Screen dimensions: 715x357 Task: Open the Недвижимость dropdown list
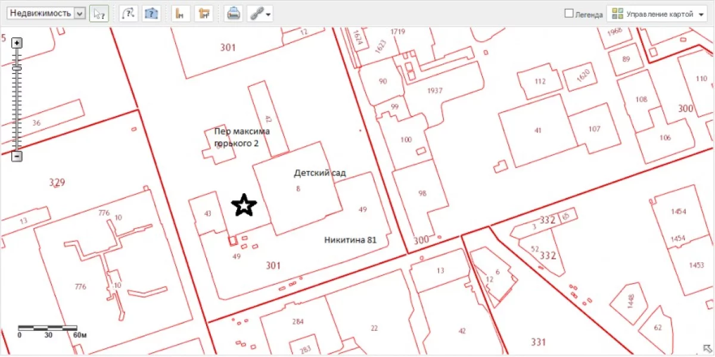click(x=79, y=13)
